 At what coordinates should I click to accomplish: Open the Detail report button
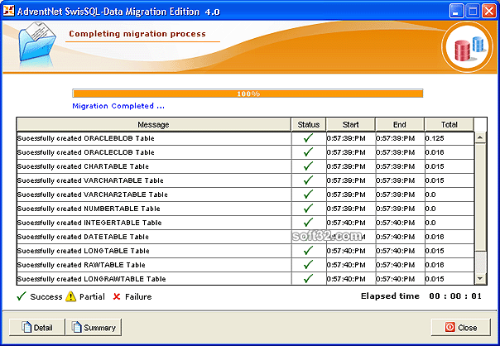point(37,327)
